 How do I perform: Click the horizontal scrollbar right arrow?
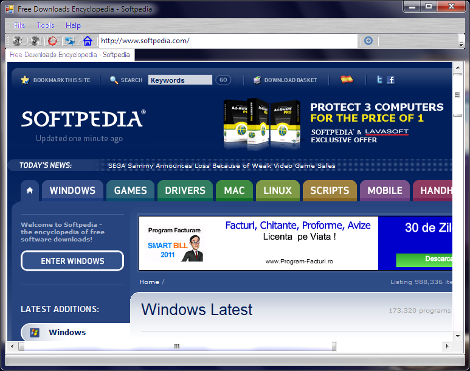pos(447,347)
